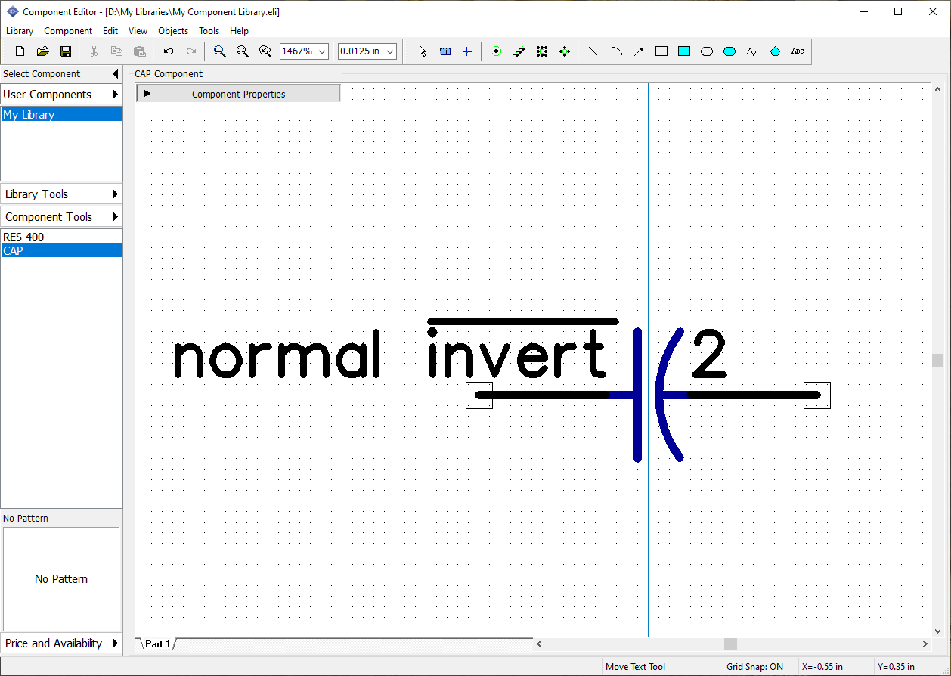Expand the Component Properties panel
Viewport: 951px width, 676px height.
click(x=147, y=94)
